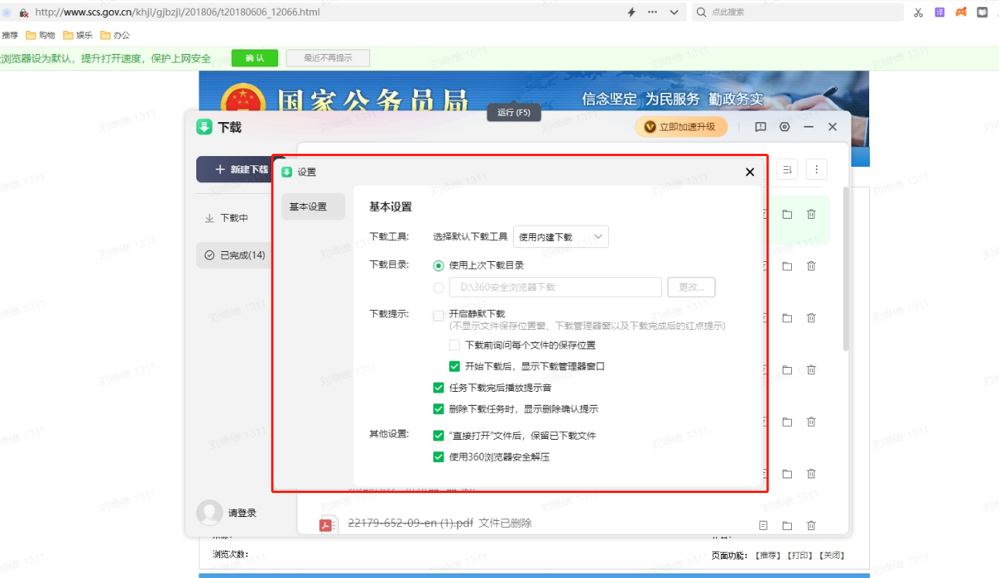Image resolution: width=999 pixels, height=578 pixels.
Task: Open the 购物 bookmark folder
Action: click(x=41, y=35)
